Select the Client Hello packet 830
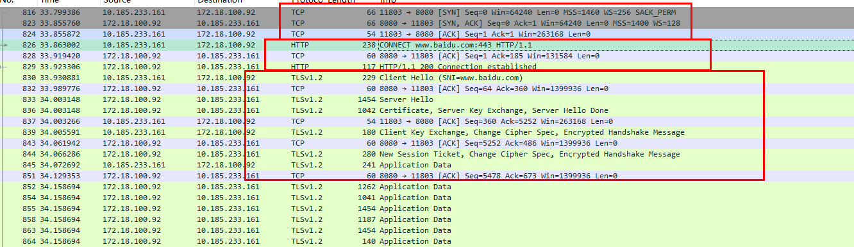 click(427, 78)
